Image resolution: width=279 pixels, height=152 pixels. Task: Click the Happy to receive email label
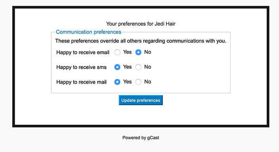pos(83,53)
